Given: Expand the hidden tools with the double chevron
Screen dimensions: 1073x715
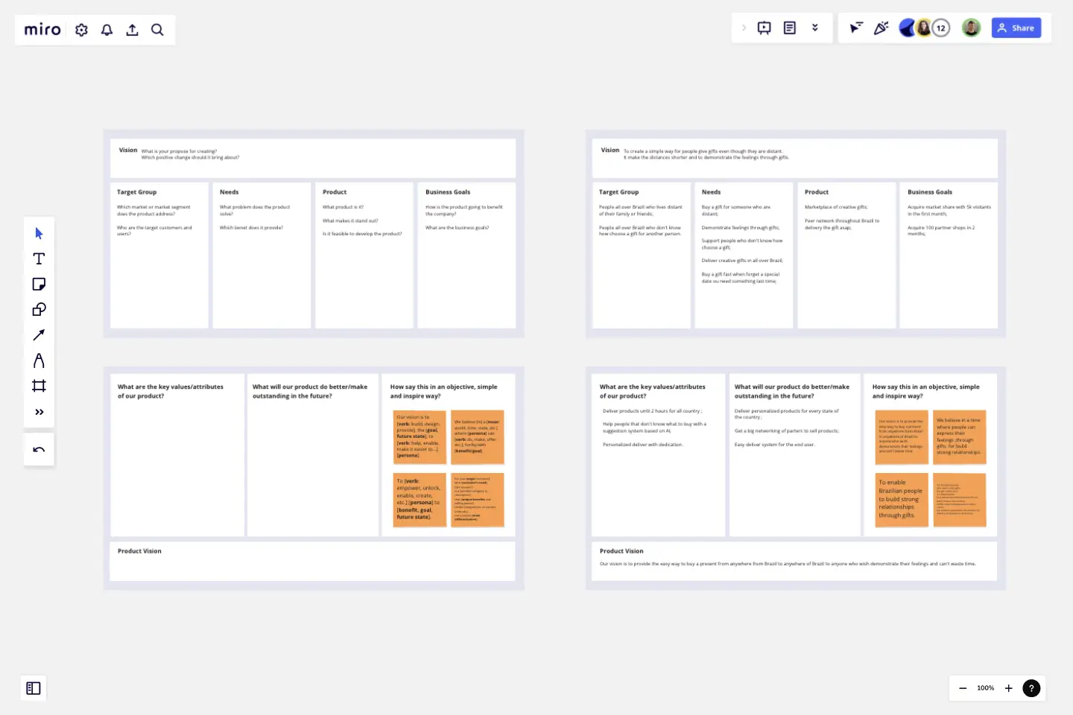Looking at the screenshot, I should click(39, 412).
